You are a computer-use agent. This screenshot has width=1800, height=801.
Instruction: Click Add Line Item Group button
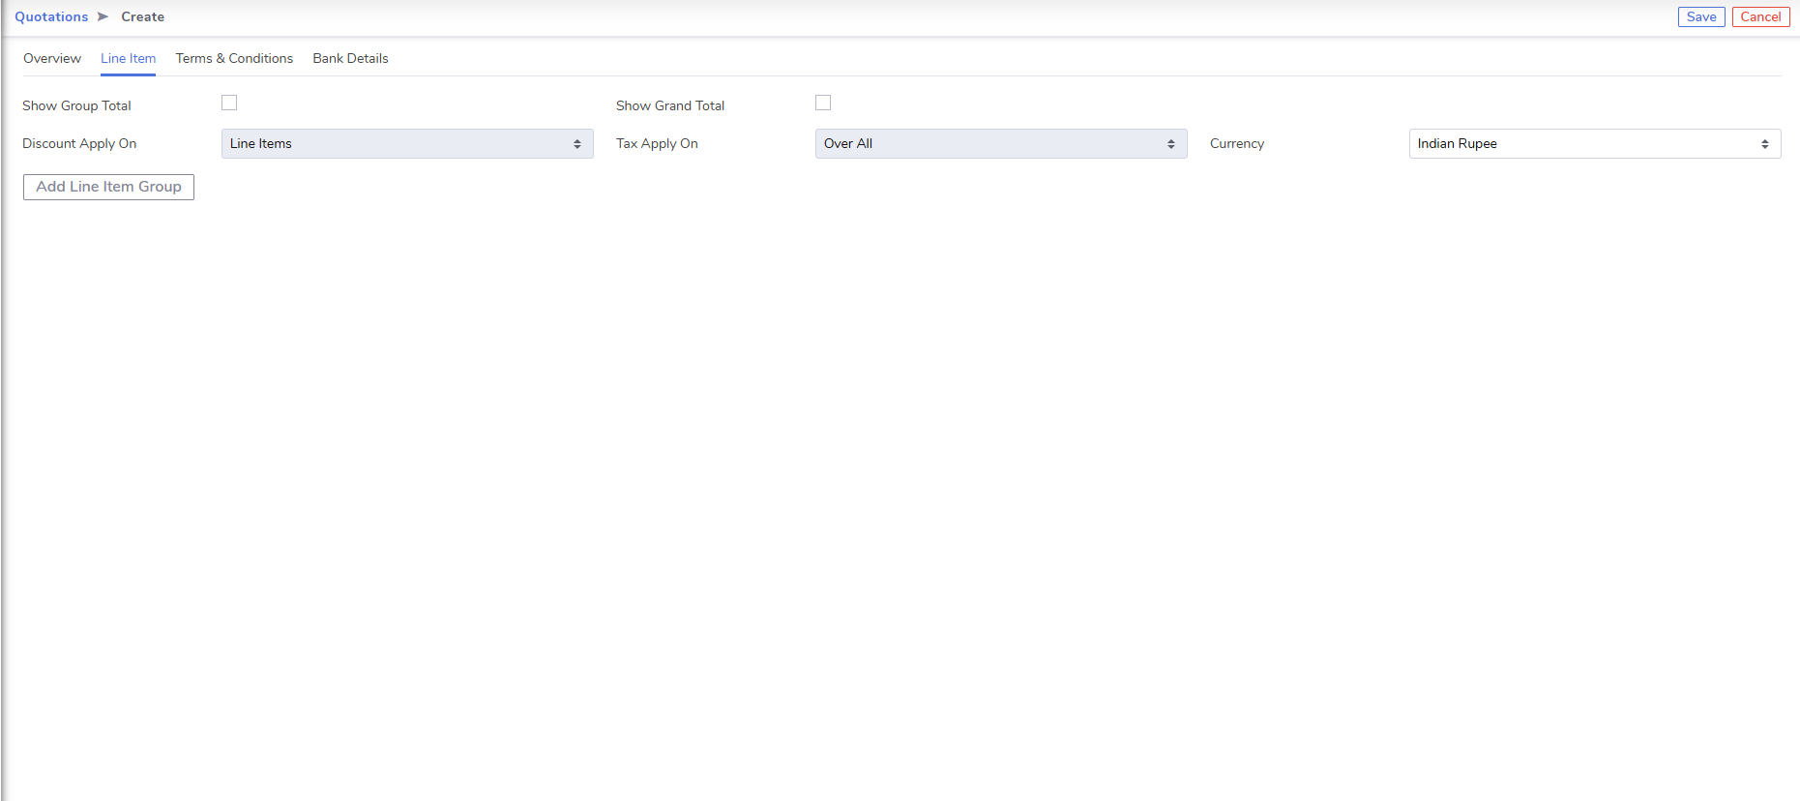tap(108, 187)
